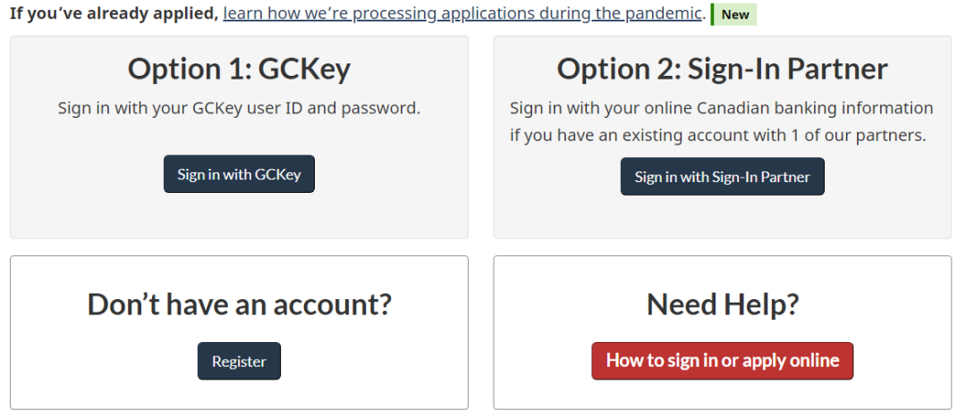Click the Don't have an account? heading
This screenshot has width=966, height=417.
[x=239, y=304]
